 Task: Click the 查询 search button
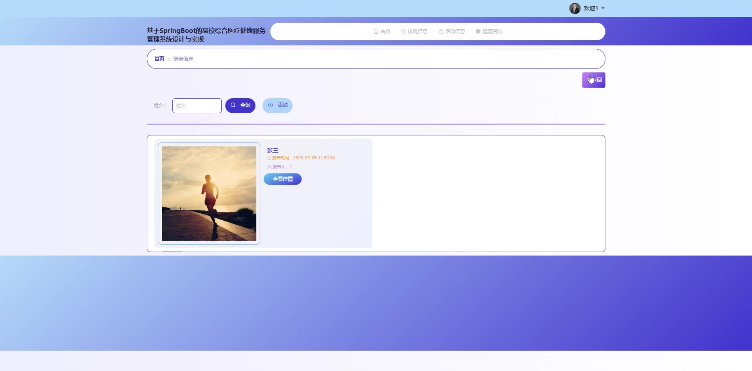pos(240,105)
